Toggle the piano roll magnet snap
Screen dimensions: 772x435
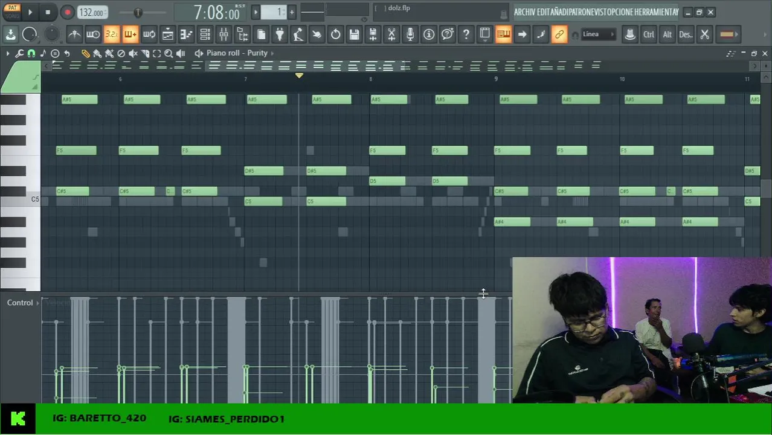point(31,53)
